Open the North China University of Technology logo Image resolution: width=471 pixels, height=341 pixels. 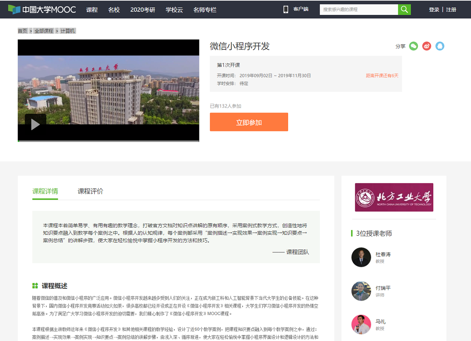tap(394, 197)
